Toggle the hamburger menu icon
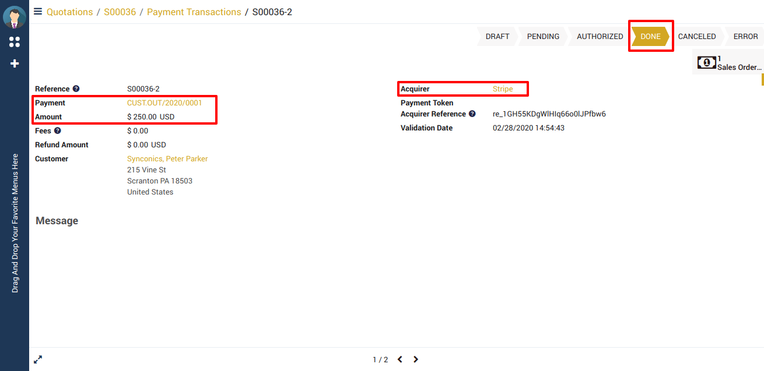764x371 pixels. (x=38, y=12)
